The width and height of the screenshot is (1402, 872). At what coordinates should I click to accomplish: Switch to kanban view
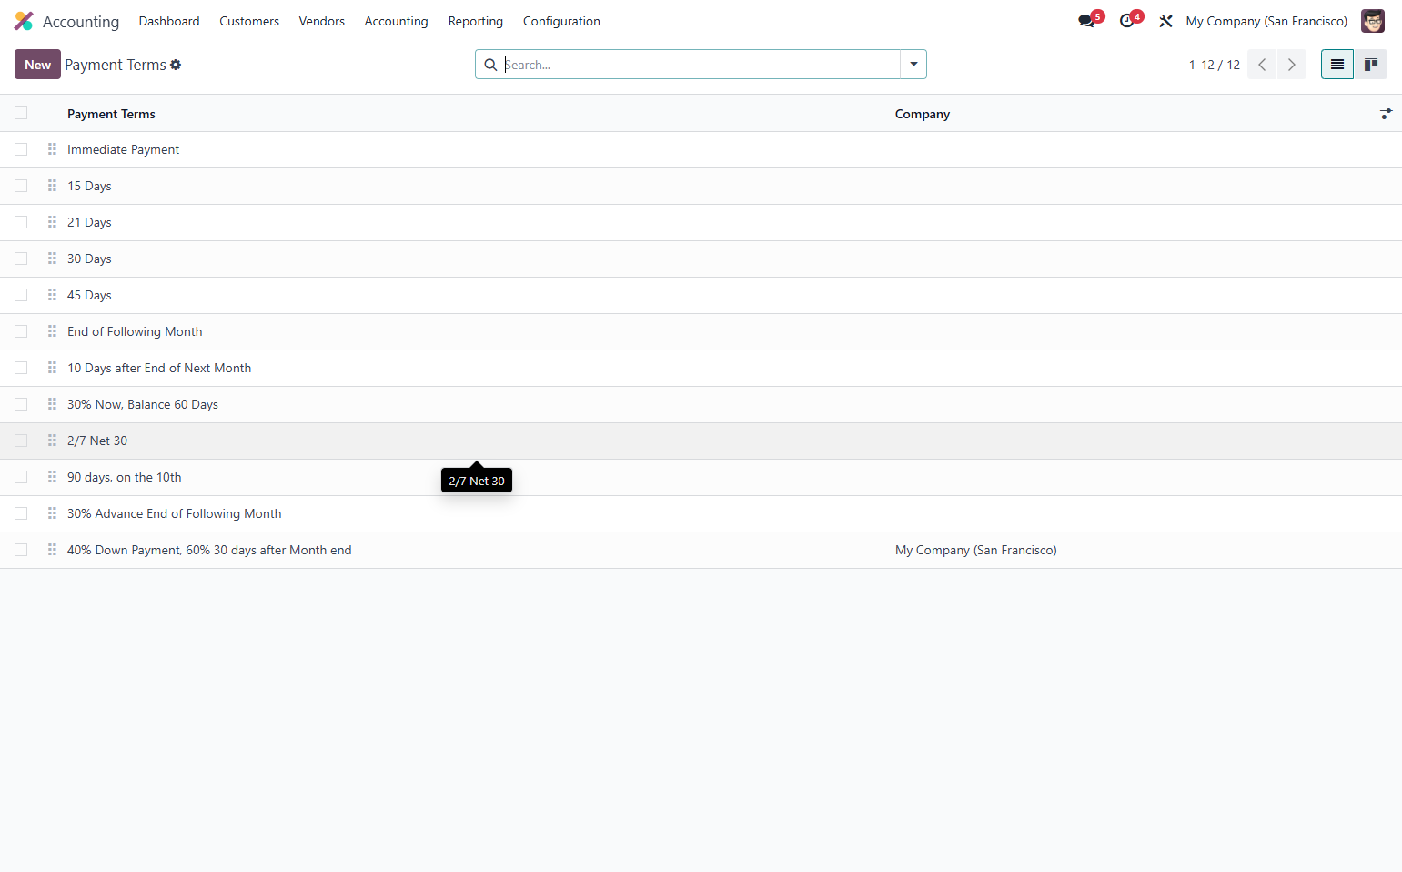1371,65
